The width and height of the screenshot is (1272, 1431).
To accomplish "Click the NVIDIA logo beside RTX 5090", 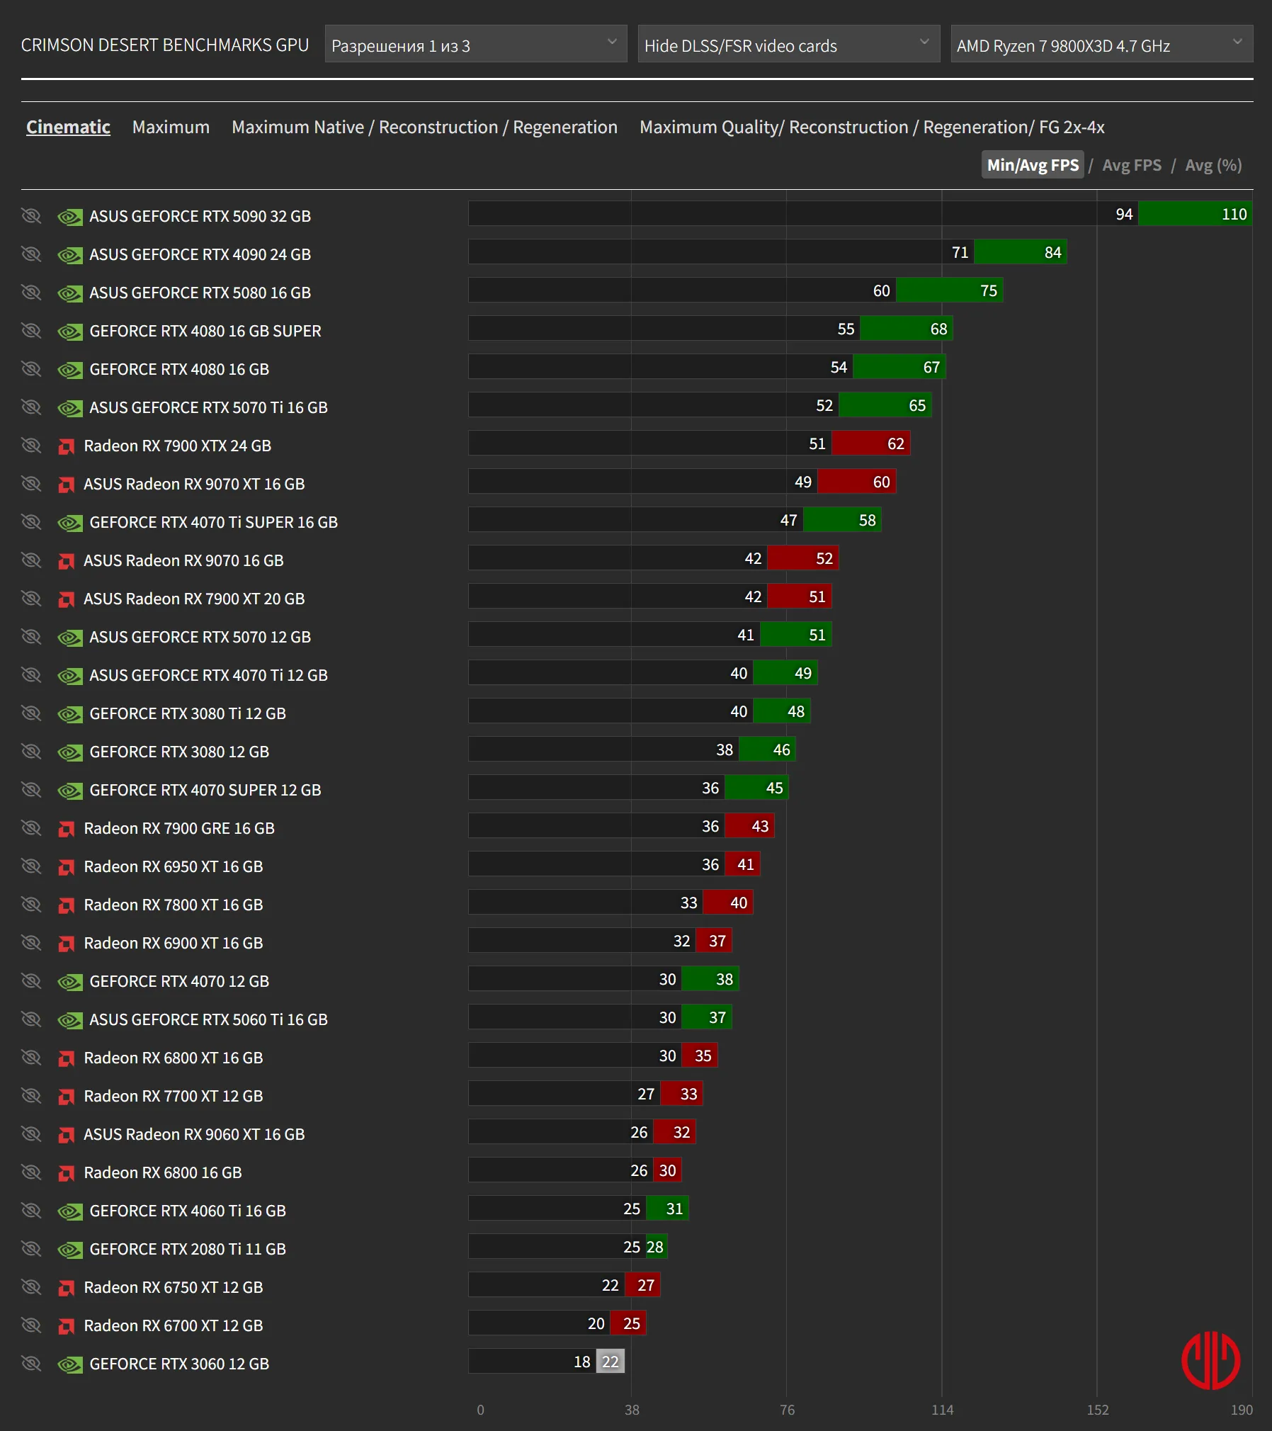I will click(x=69, y=217).
